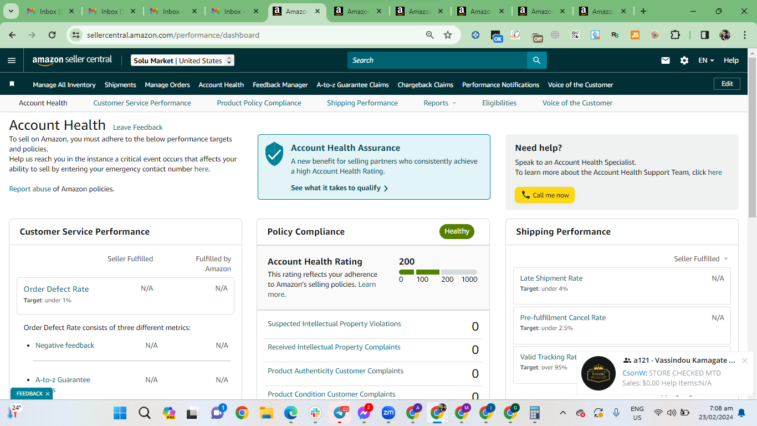Click the QR code extension icon
Image resolution: width=757 pixels, height=426 pixels.
click(575, 35)
